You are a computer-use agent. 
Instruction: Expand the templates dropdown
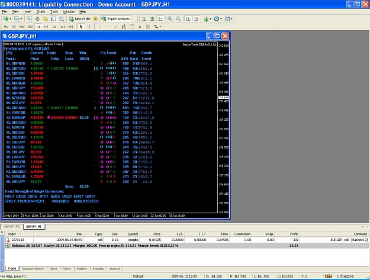[x=231, y=19]
